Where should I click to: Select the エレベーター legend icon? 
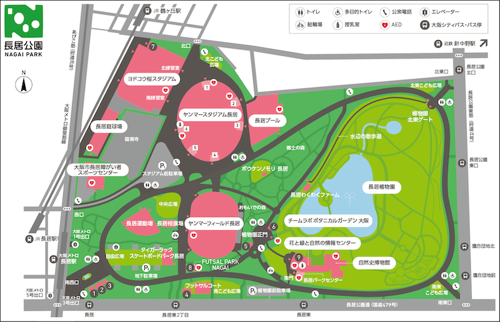pos(424,12)
